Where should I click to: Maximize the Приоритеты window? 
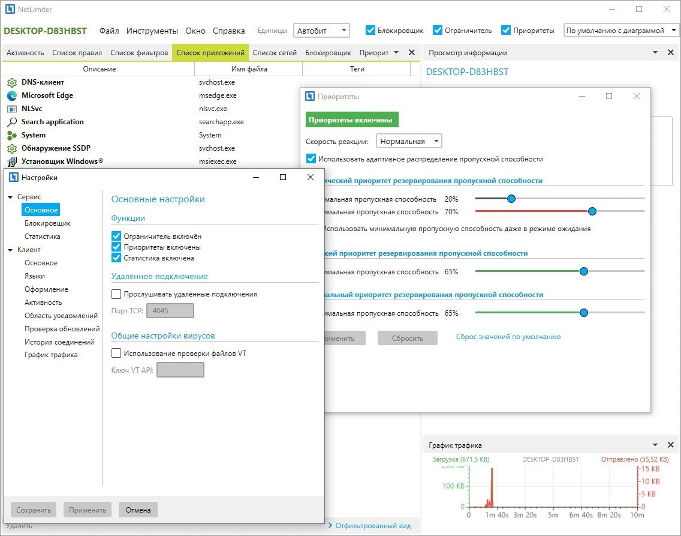(x=609, y=96)
